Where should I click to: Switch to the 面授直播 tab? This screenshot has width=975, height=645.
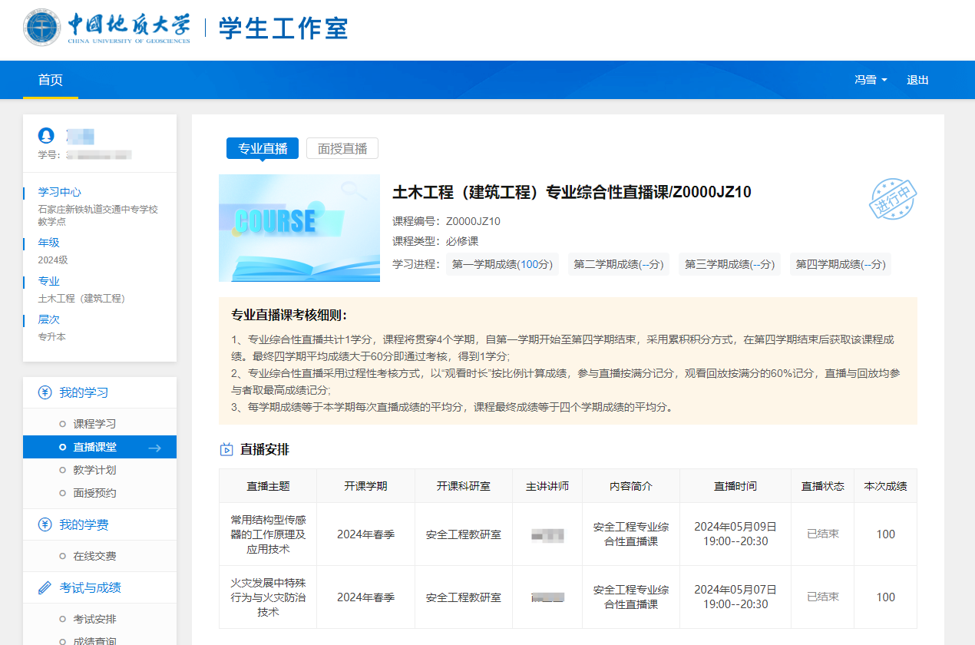tap(342, 148)
